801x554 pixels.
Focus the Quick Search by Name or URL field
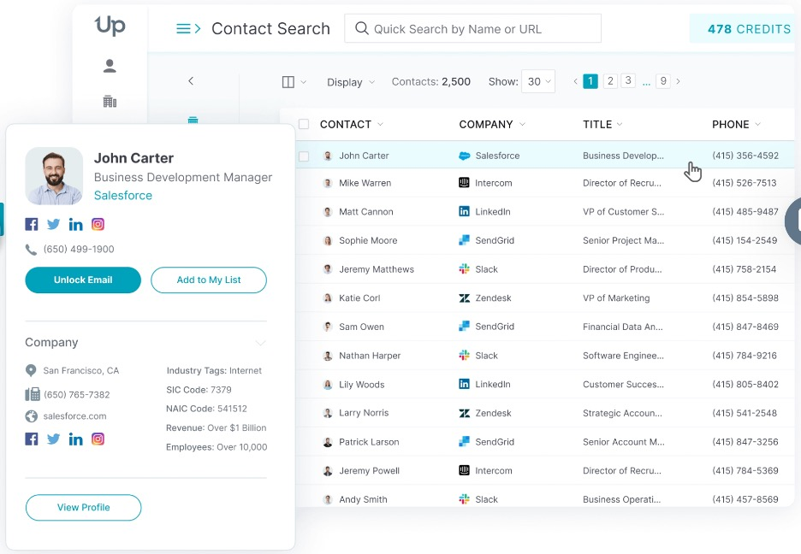point(472,28)
